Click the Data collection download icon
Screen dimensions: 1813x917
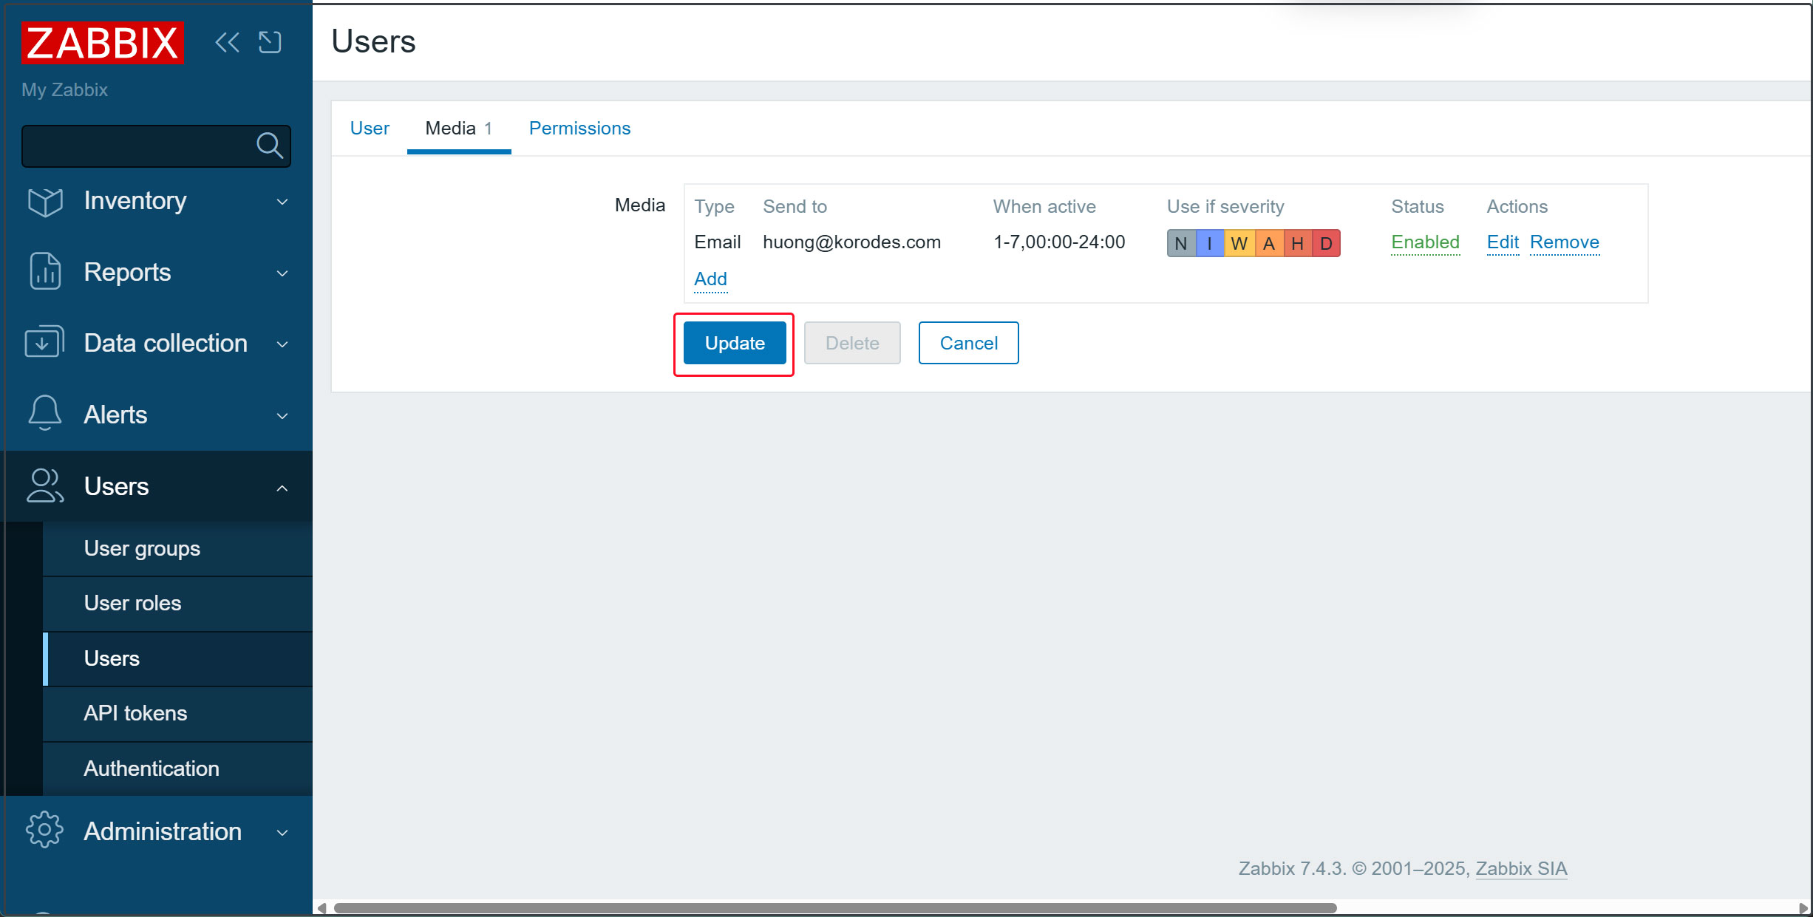[45, 343]
